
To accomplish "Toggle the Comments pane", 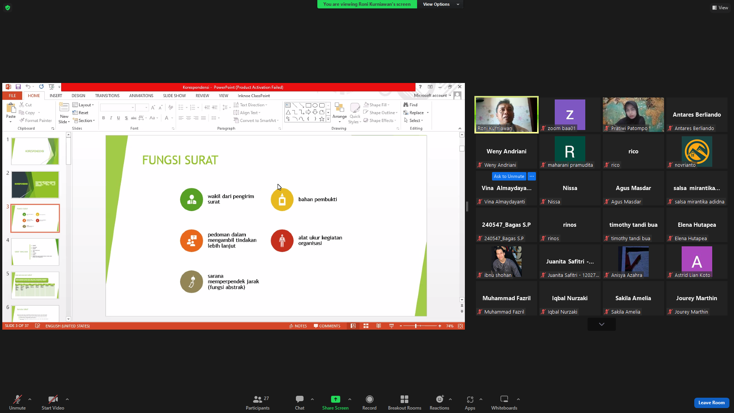I will [327, 326].
